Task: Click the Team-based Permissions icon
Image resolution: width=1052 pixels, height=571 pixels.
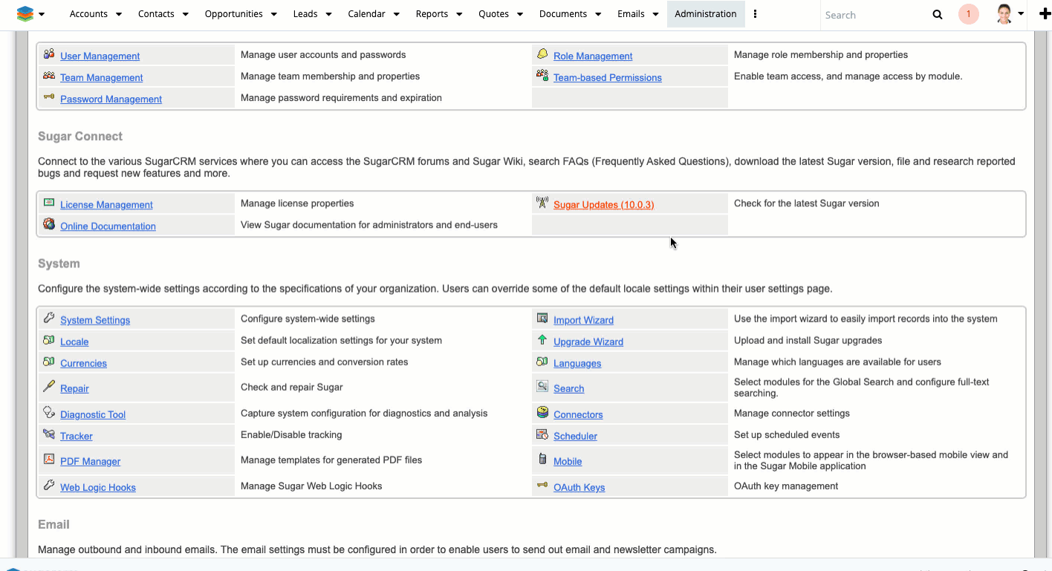Action: (542, 76)
